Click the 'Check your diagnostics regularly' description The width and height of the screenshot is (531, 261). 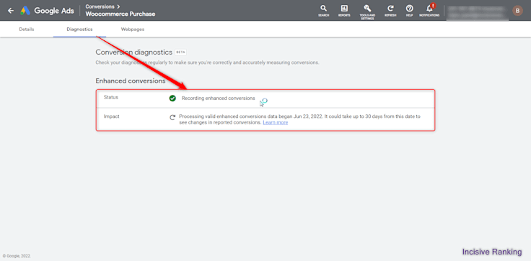207,63
